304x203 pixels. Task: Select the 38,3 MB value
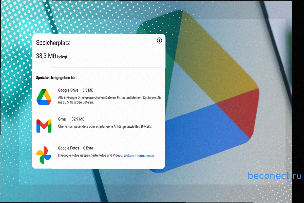coord(46,56)
